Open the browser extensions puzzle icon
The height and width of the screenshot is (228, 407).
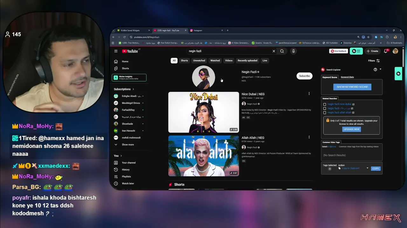(x=387, y=37)
